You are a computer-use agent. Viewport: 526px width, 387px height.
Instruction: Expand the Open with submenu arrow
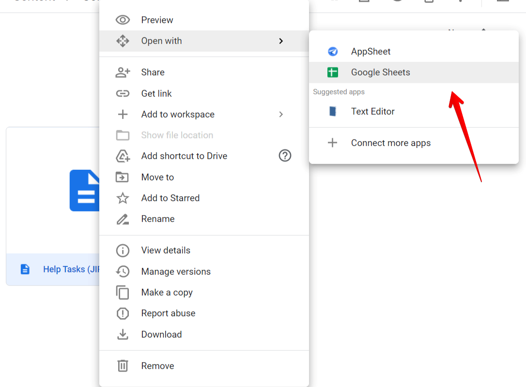click(281, 41)
